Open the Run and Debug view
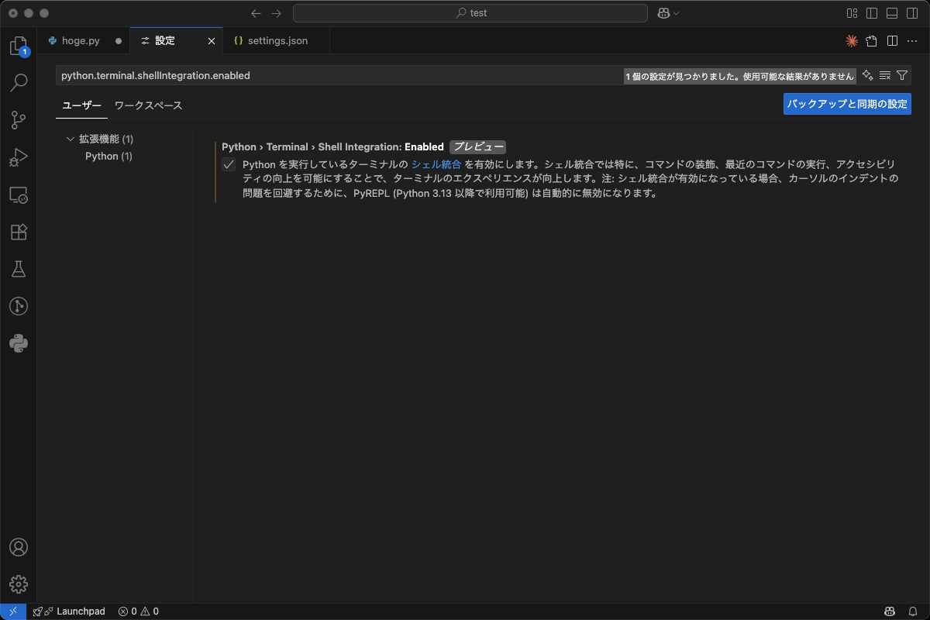 (x=18, y=157)
